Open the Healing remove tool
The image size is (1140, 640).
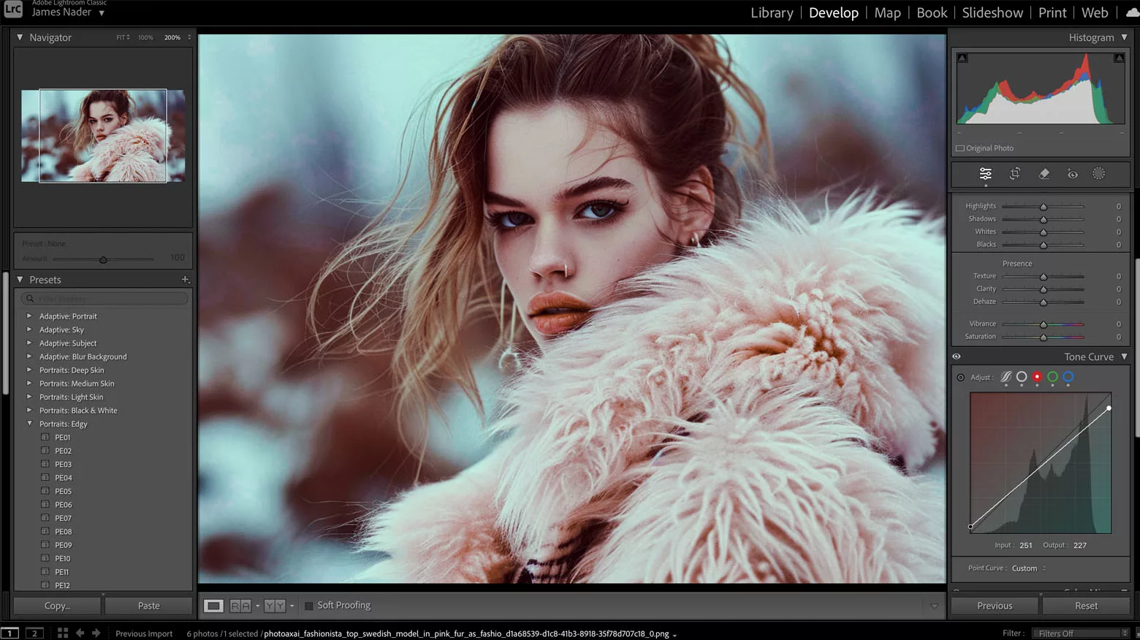click(1044, 173)
